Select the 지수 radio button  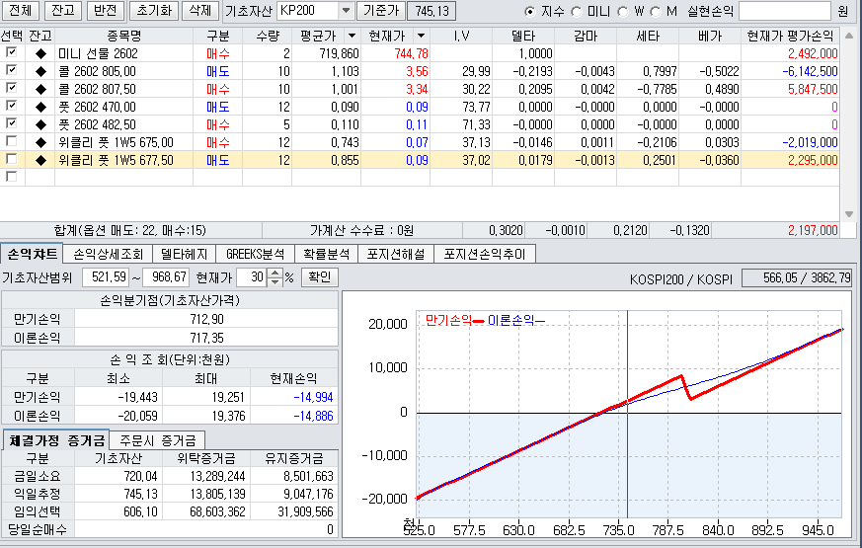(530, 12)
